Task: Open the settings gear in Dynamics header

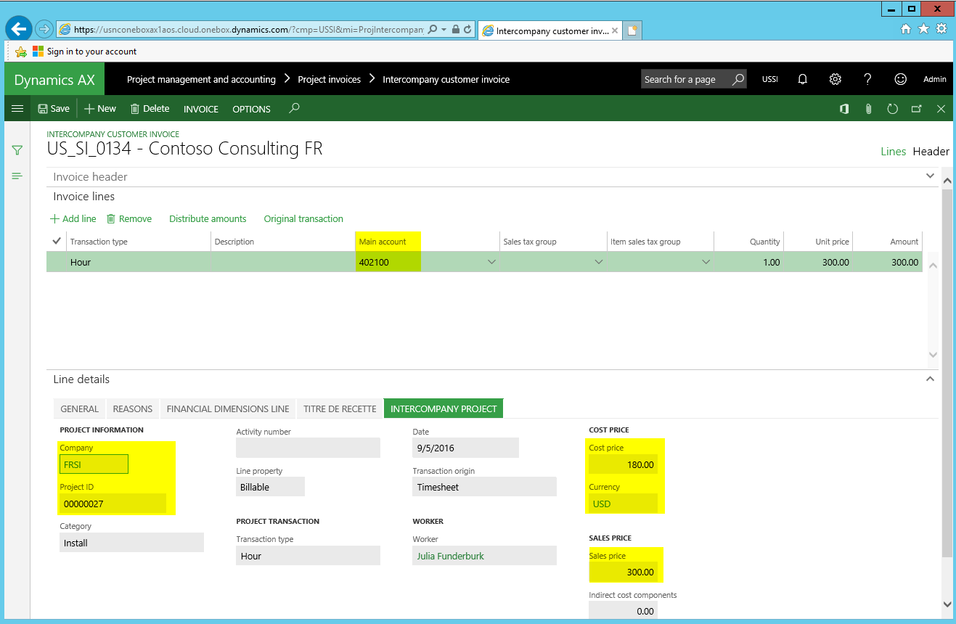Action: [x=836, y=79]
